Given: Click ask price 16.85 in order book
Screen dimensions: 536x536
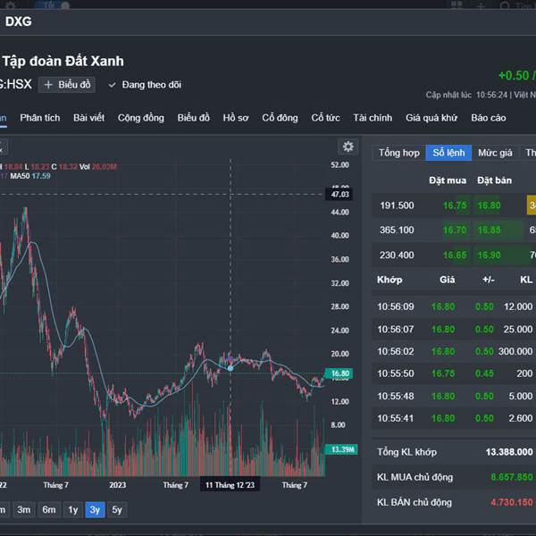Looking at the screenshot, I should click(x=490, y=230).
